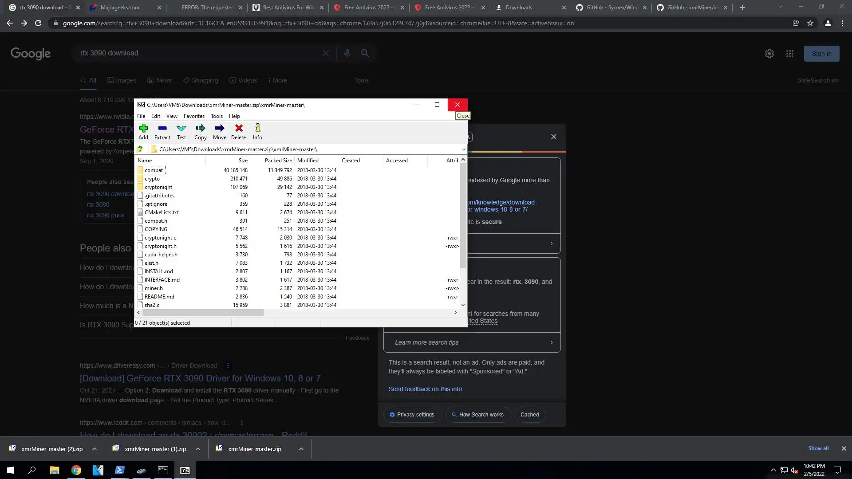852x479 pixels.
Task: Open File Explorer from the taskbar
Action: tap(54, 470)
